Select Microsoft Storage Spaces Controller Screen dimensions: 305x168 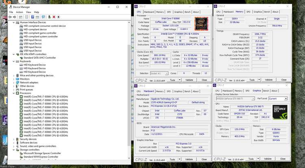point(42,153)
